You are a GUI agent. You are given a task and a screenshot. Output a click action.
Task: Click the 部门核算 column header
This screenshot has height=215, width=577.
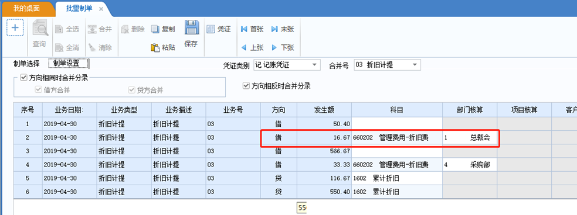point(470,110)
